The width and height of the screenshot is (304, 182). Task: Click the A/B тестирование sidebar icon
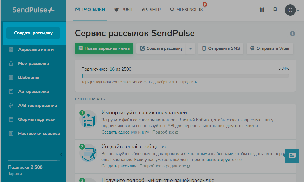point(11,106)
